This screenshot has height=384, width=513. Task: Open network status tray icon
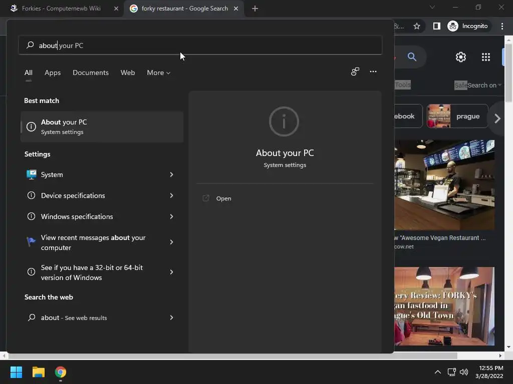[x=451, y=372]
